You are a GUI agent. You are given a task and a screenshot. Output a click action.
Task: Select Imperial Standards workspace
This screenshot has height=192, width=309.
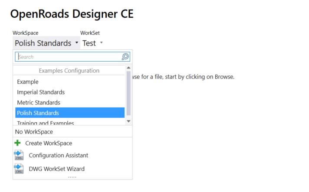(x=70, y=92)
